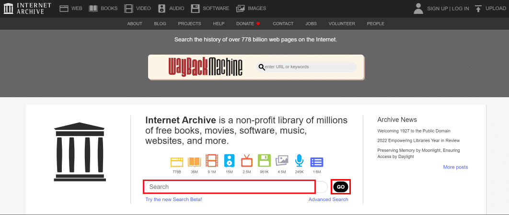Open the red film icon labeled 9.1M
The height and width of the screenshot is (215, 509).
point(212,161)
